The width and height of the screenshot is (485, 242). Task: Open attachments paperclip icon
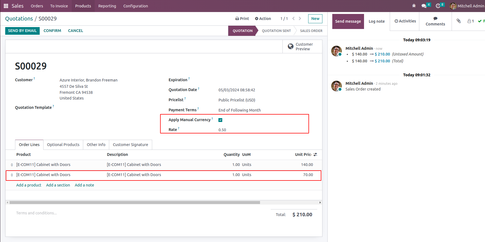tap(459, 21)
